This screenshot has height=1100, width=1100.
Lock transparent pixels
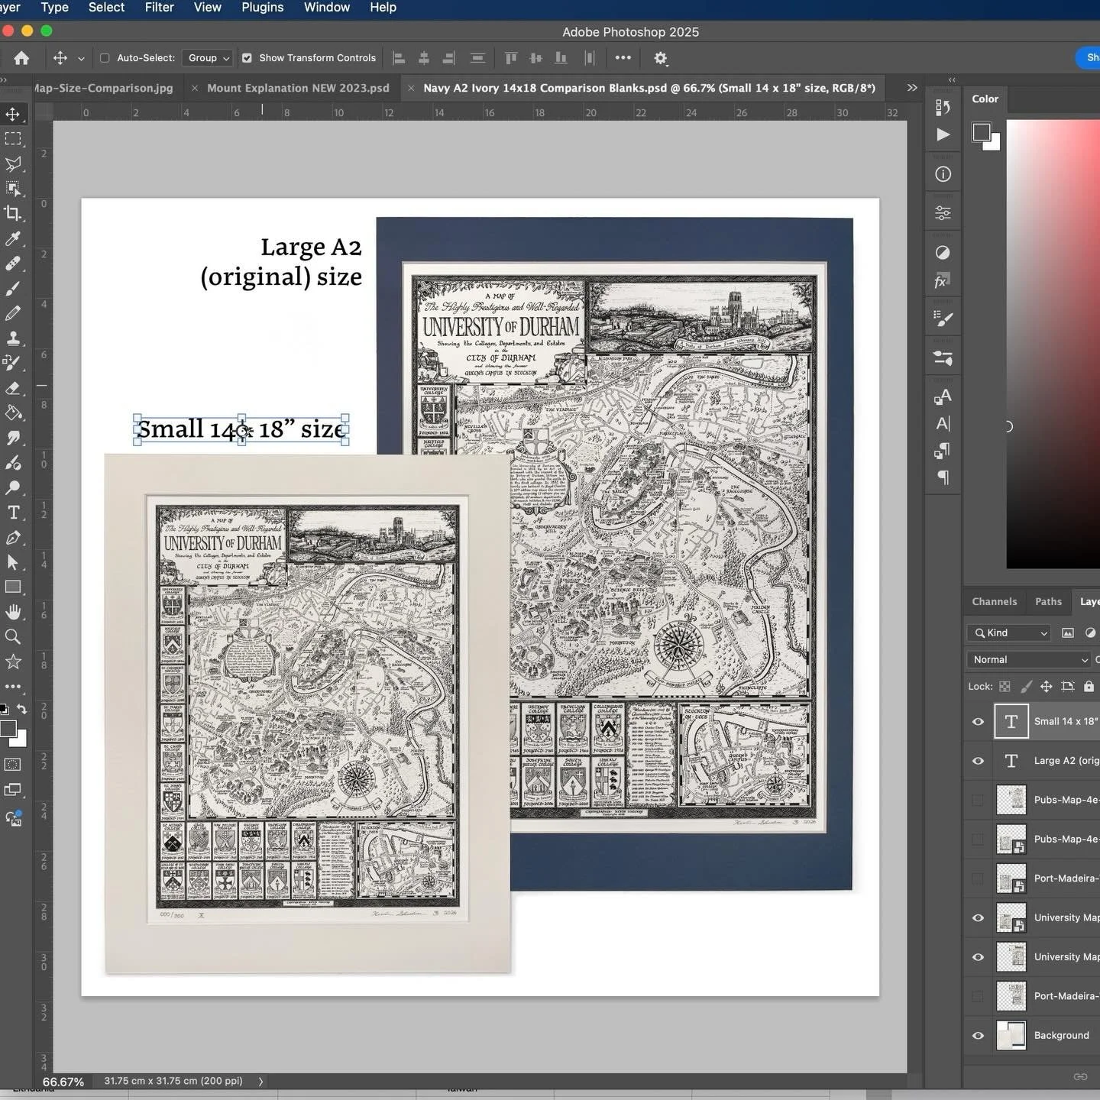[1005, 686]
